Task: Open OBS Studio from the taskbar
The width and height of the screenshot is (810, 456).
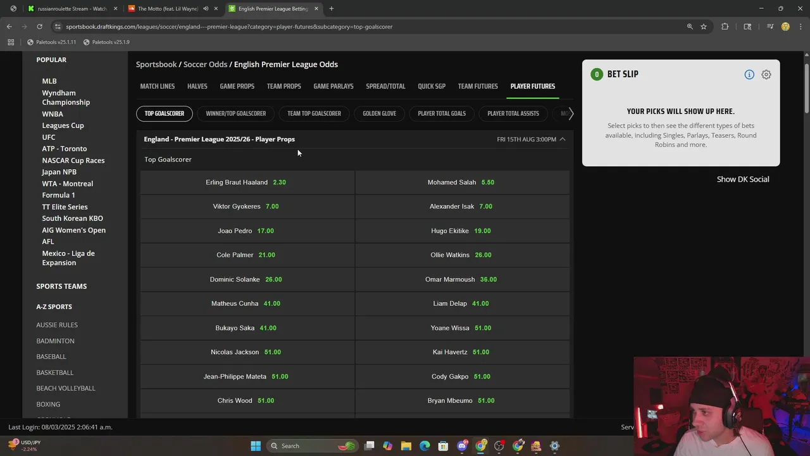Action: [499, 446]
